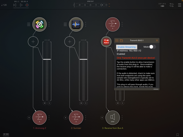Select the '1: Animoog Z' channel label
Image resolution: width=183 pixels, height=137 pixels.
coord(39,128)
